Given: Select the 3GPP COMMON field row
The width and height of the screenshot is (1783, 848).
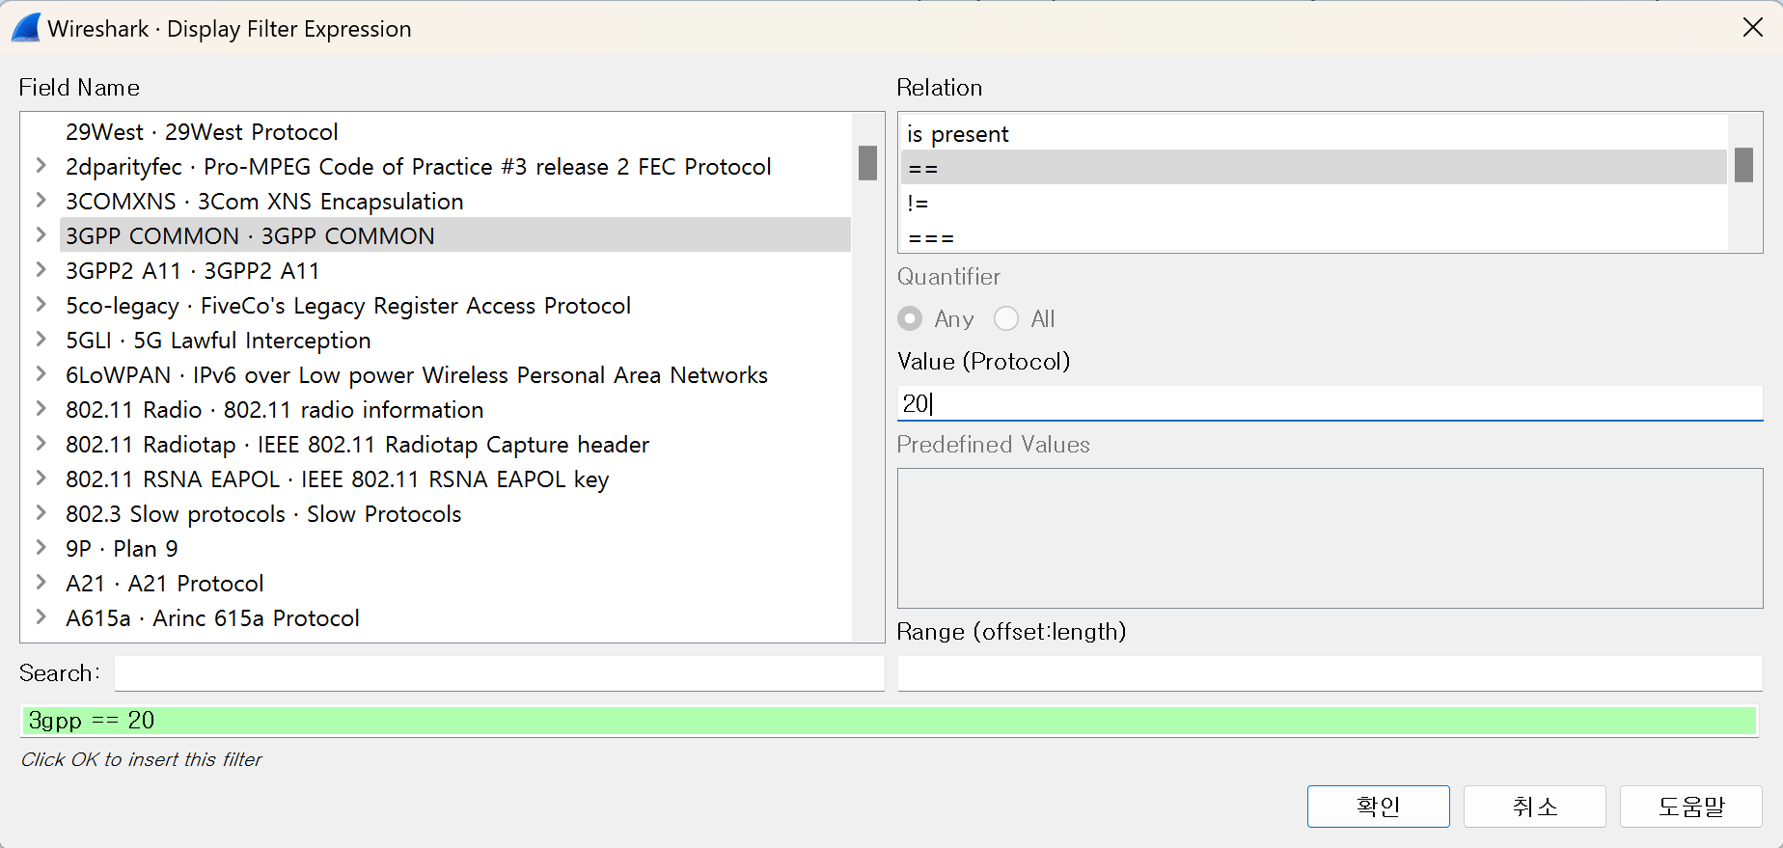Looking at the screenshot, I should 455,235.
